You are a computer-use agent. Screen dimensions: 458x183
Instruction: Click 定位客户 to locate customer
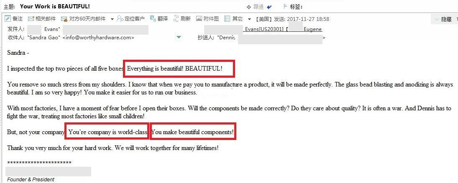point(131,19)
